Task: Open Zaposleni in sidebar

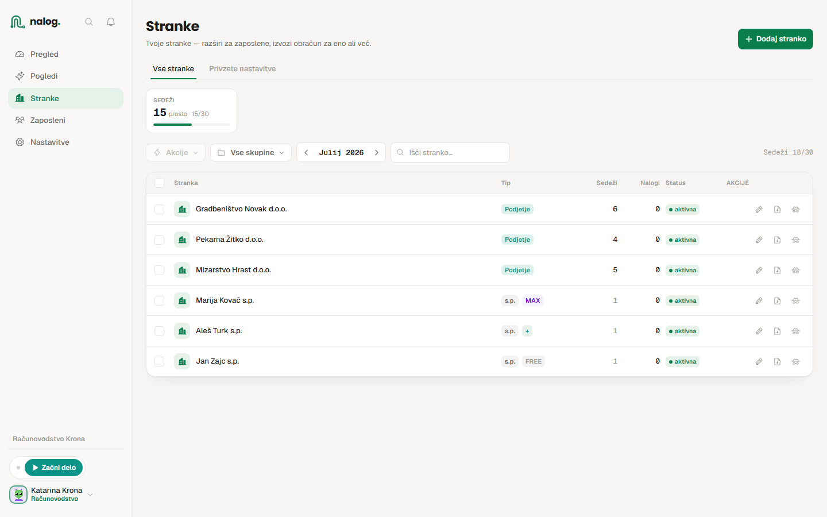Action: click(65, 120)
